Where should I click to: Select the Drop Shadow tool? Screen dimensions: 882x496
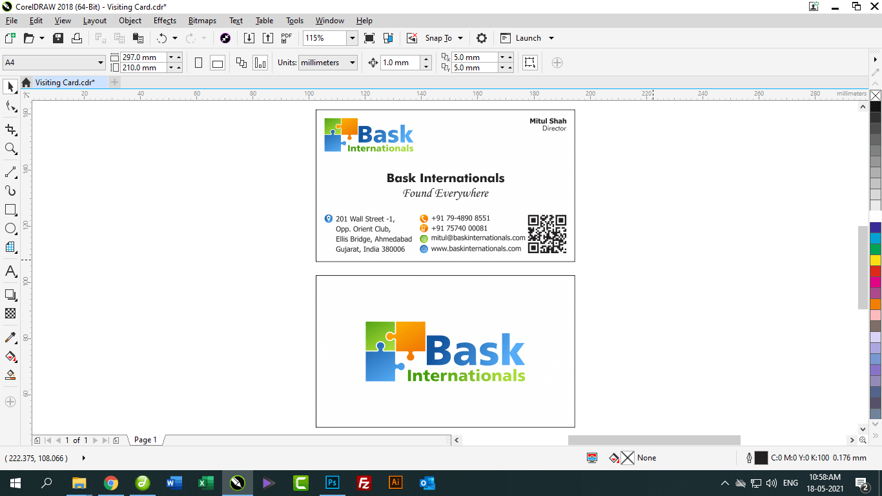[10, 295]
